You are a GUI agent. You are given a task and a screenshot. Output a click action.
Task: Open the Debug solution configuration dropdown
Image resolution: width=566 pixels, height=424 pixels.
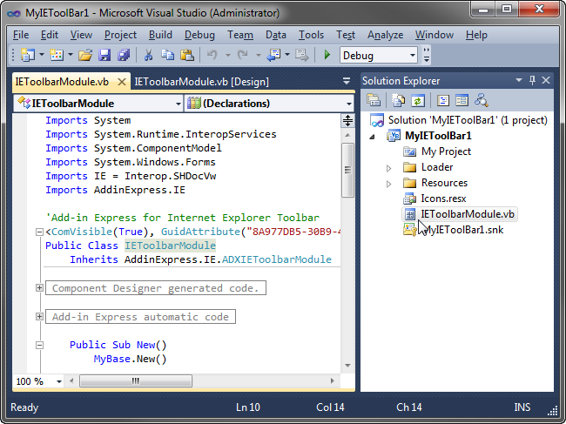point(413,56)
